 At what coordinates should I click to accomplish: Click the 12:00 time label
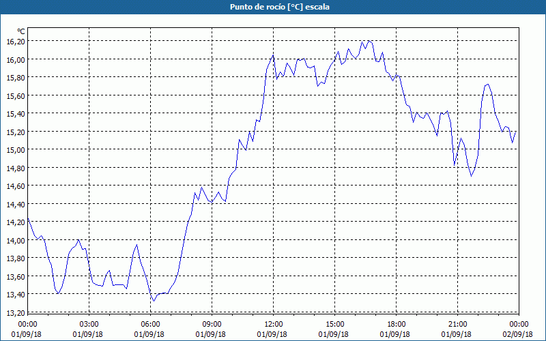pyautogui.click(x=274, y=325)
